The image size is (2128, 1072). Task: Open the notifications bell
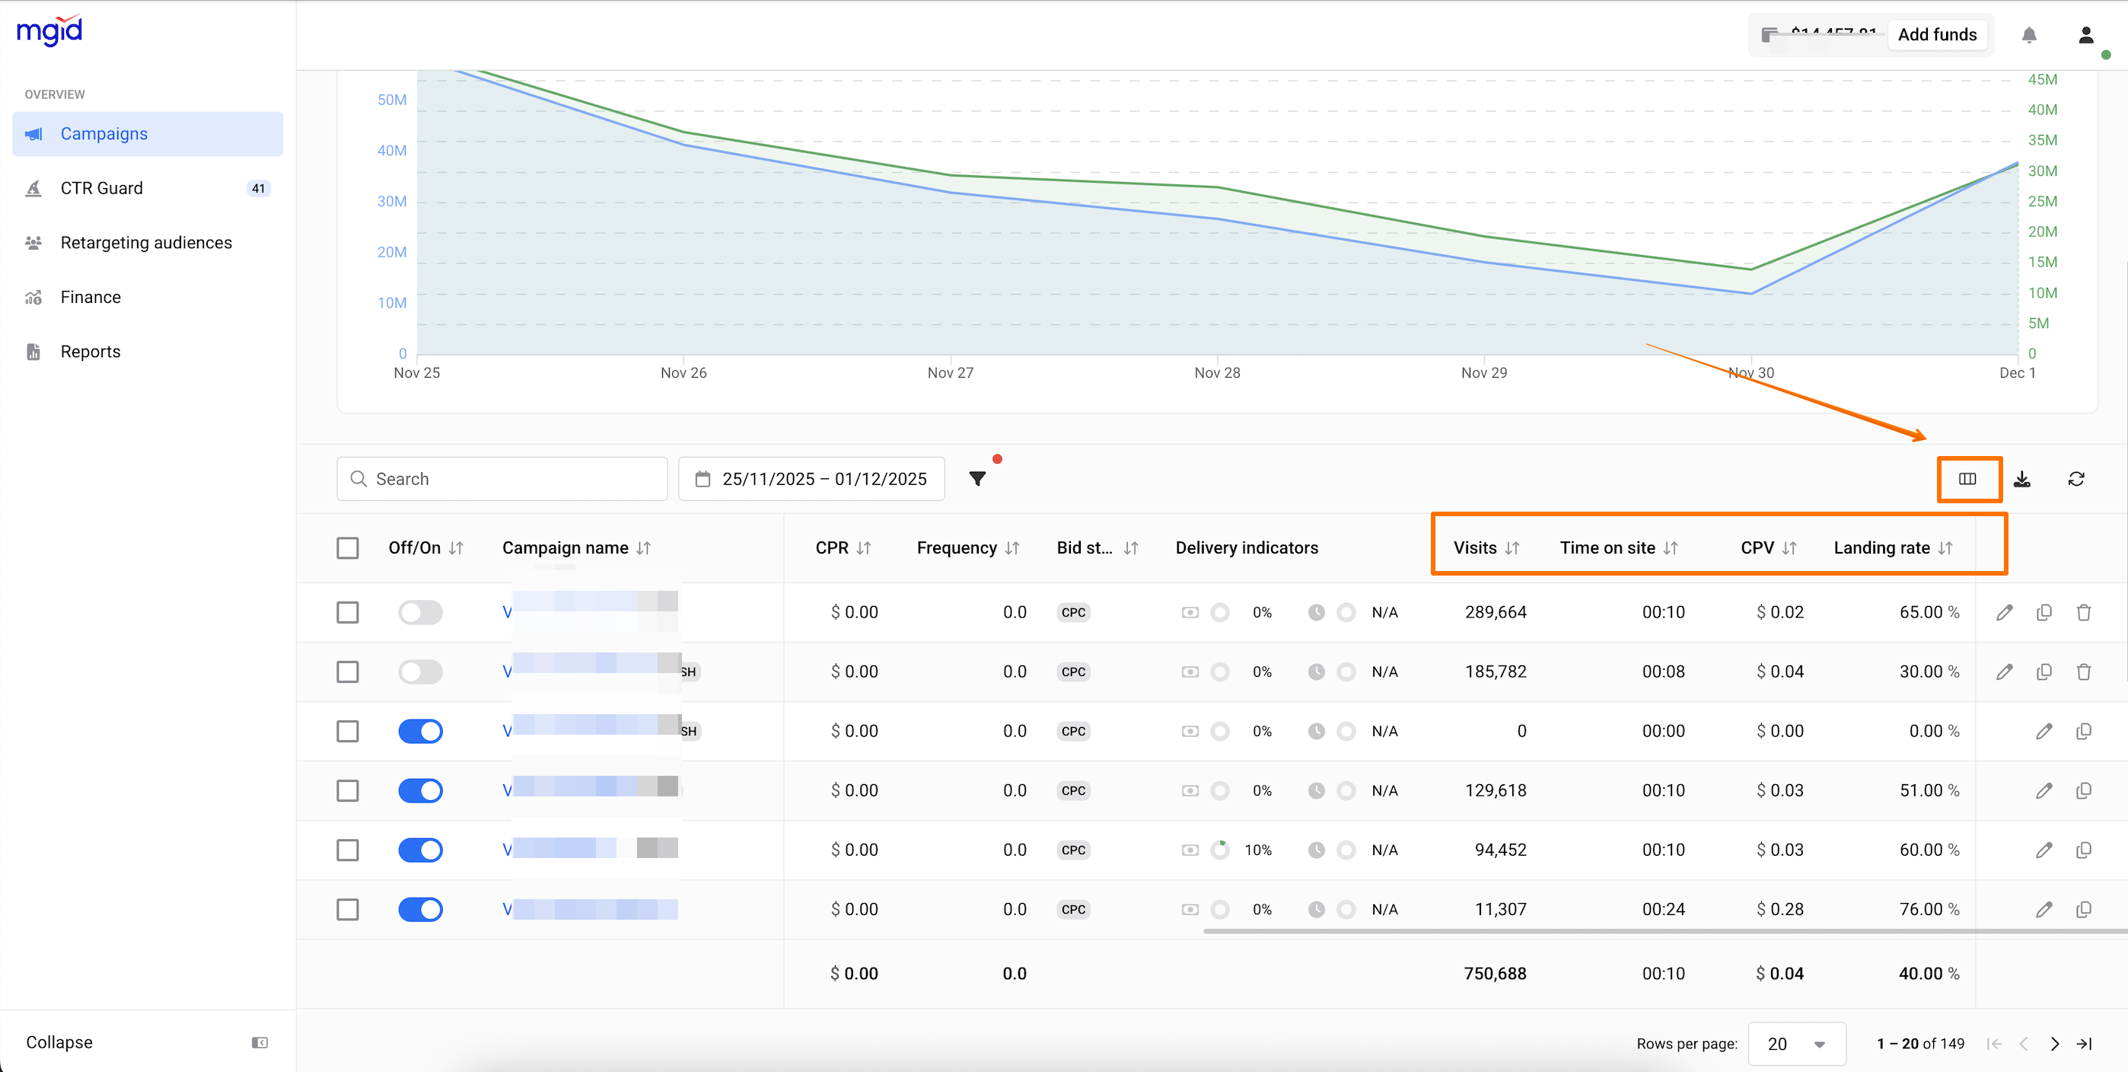coord(2029,35)
